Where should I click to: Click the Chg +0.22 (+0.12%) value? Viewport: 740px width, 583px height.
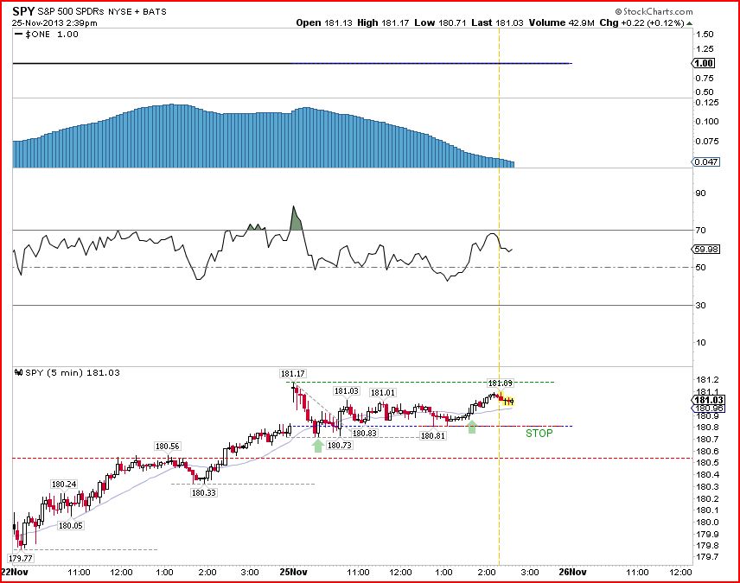pyautogui.click(x=641, y=22)
